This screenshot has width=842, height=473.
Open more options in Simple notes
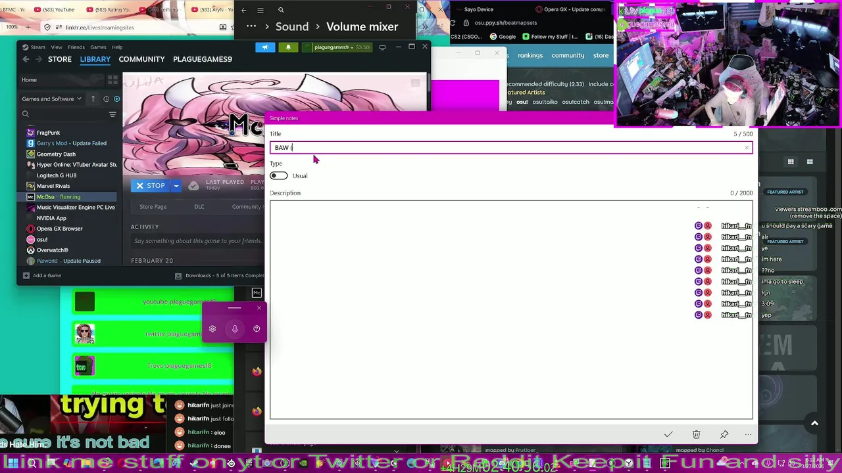[x=748, y=434]
